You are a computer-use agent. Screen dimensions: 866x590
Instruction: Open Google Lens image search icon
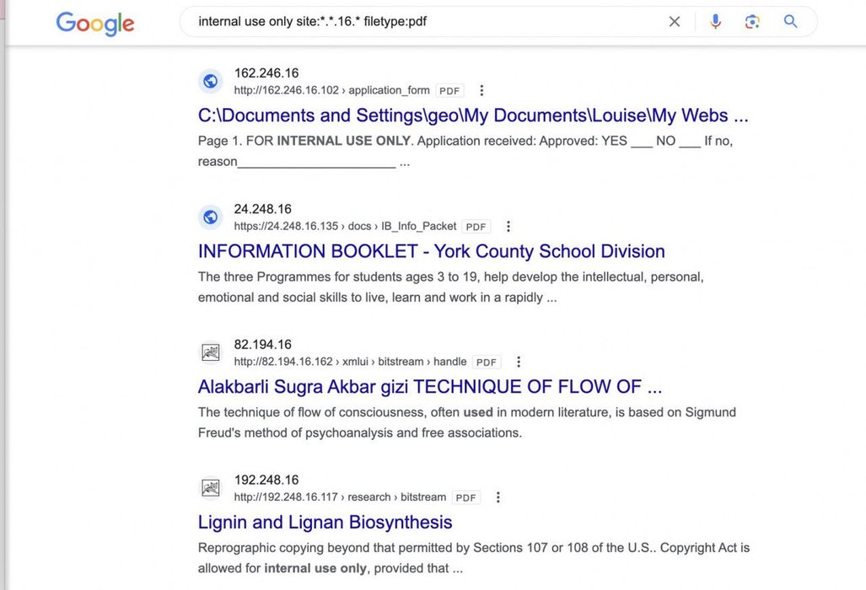pos(752,22)
